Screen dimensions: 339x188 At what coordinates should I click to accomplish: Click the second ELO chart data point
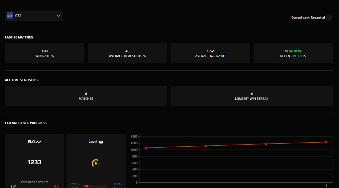(206, 146)
